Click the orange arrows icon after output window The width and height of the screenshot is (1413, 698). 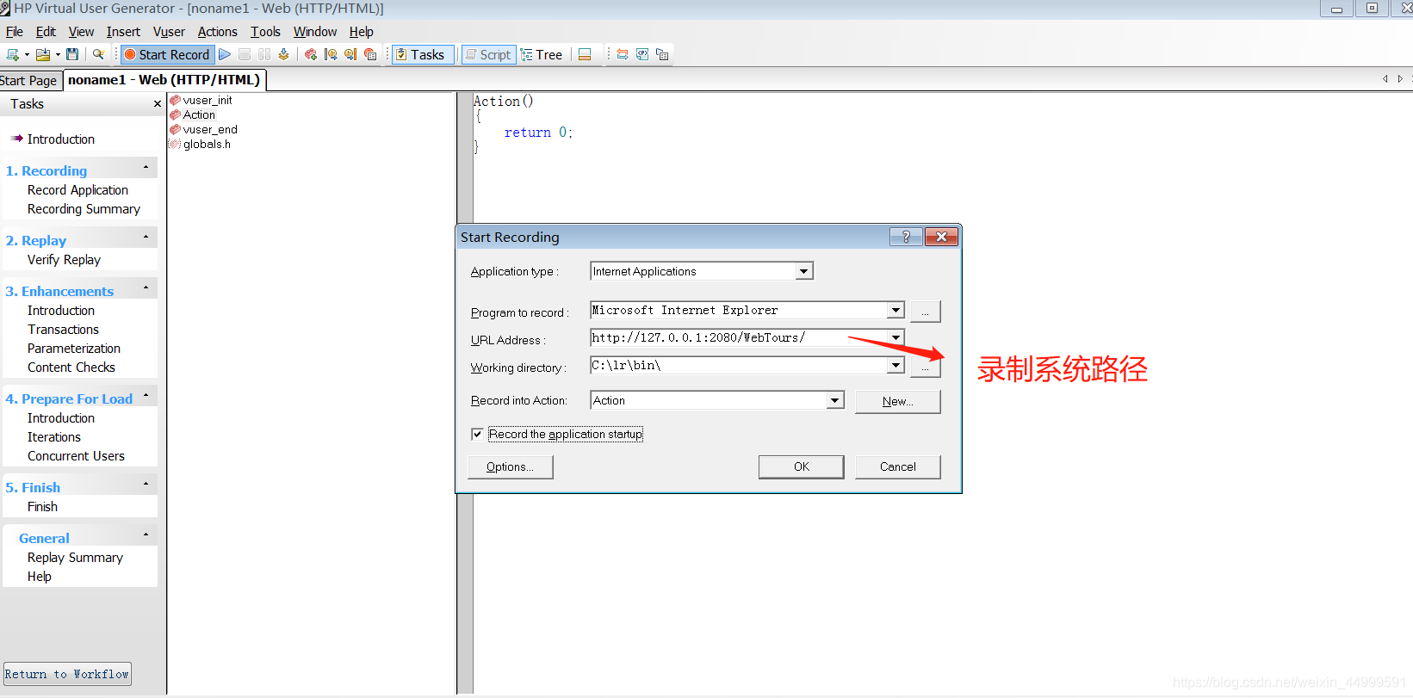click(623, 54)
